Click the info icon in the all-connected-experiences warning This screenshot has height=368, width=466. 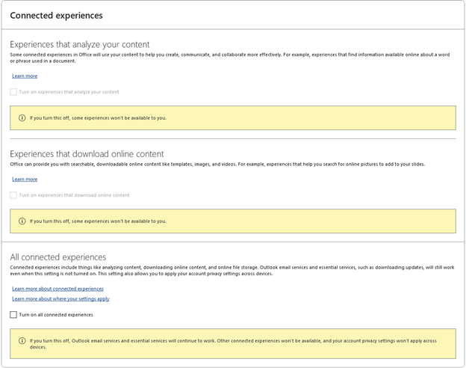coord(22,340)
